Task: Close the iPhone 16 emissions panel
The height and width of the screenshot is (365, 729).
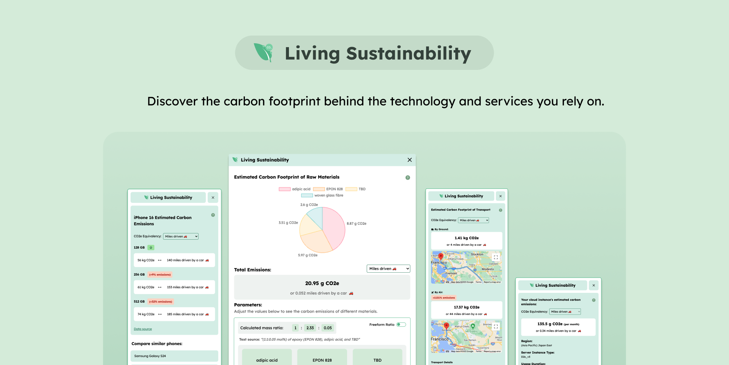Action: tap(213, 198)
